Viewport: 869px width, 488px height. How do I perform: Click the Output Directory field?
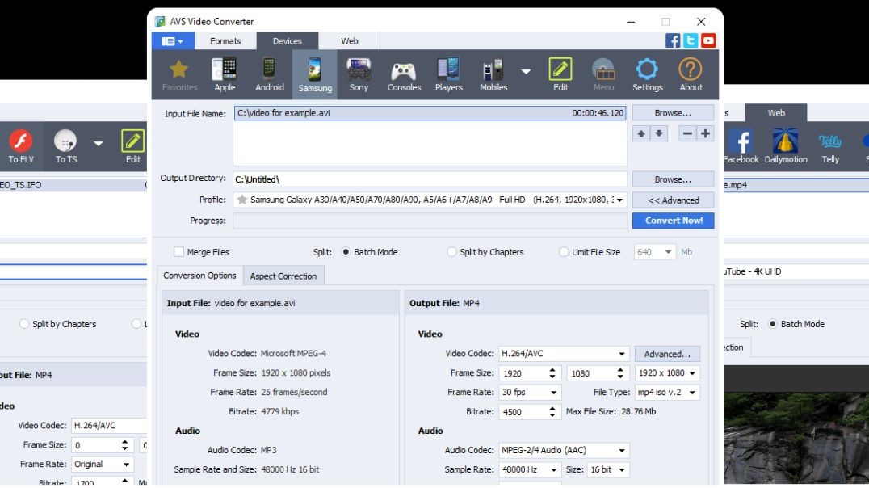tap(430, 179)
